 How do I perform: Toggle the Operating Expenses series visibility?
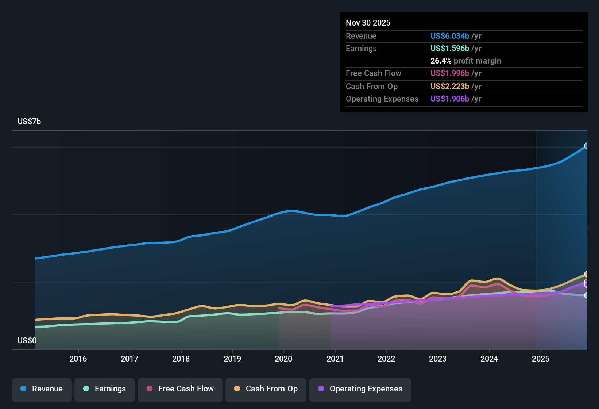tap(360, 389)
